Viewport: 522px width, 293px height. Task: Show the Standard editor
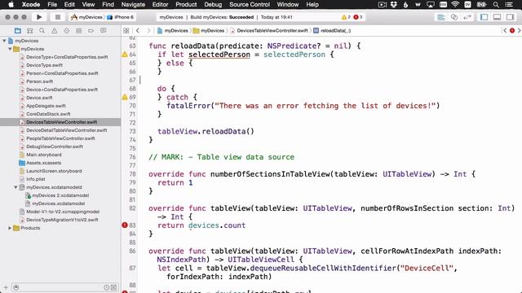pyautogui.click(x=441, y=17)
